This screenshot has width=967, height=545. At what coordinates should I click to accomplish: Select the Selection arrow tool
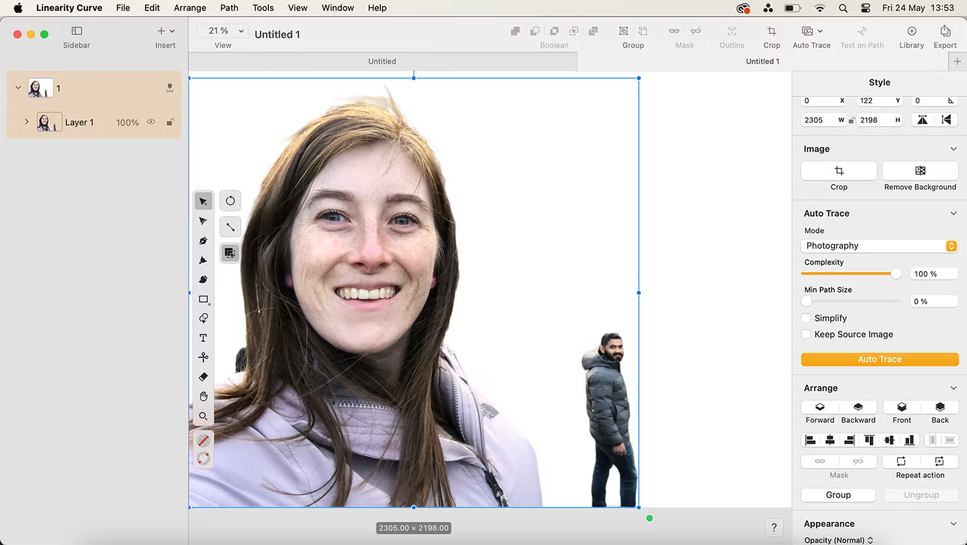(x=203, y=201)
